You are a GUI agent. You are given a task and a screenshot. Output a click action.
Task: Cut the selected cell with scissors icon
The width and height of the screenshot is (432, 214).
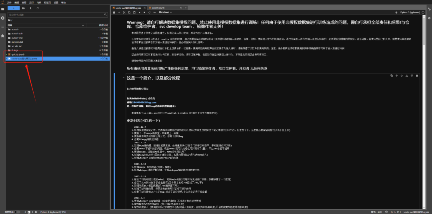coord(124,12)
